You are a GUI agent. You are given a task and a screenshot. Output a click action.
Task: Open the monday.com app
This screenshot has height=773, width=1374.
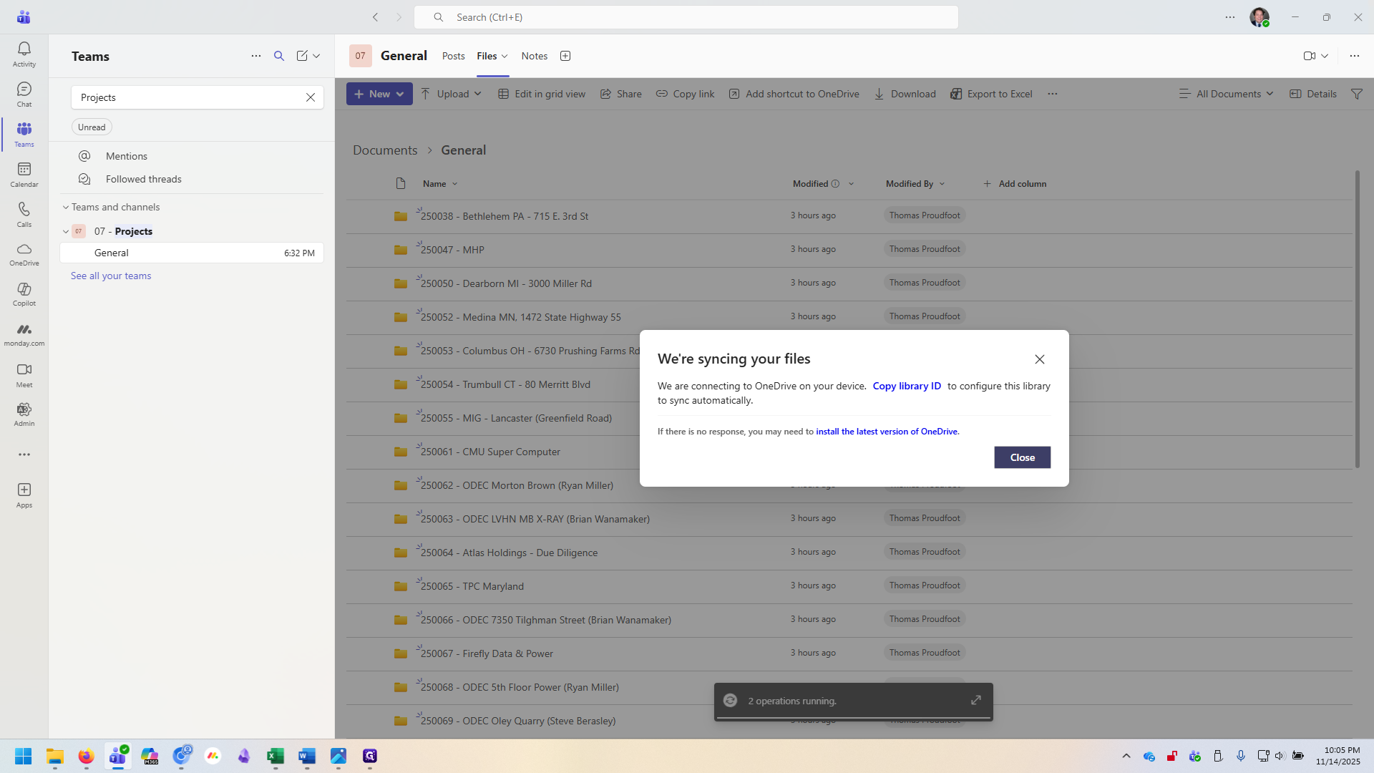point(24,333)
